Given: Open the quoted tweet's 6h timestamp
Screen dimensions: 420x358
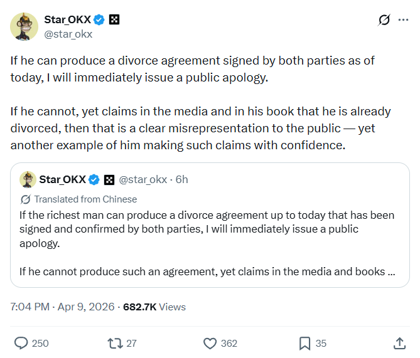Looking at the screenshot, I should click(x=181, y=179).
